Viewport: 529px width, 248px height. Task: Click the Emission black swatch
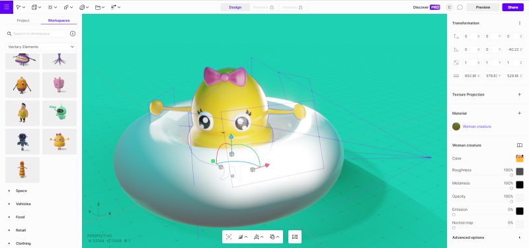pyautogui.click(x=520, y=211)
